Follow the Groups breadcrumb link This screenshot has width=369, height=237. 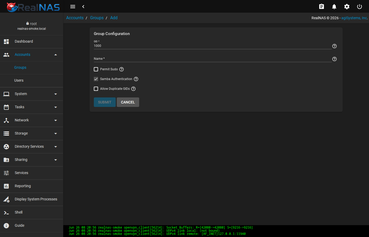(x=97, y=18)
